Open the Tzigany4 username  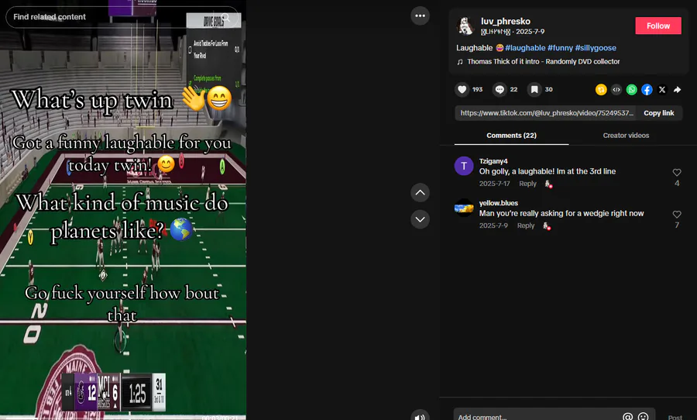[x=493, y=161]
